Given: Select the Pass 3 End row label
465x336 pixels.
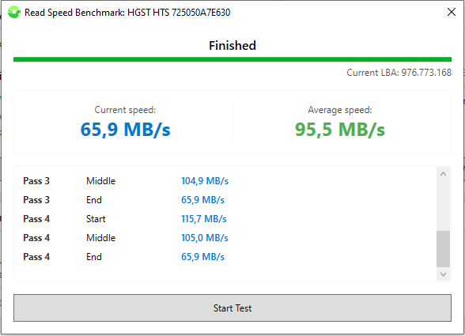Looking at the screenshot, I should point(62,200).
